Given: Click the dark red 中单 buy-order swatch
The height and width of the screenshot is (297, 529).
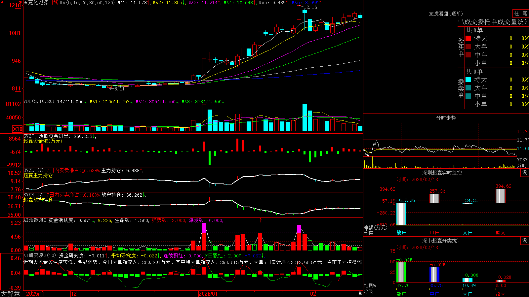Looking at the screenshot, I should (x=468, y=54).
